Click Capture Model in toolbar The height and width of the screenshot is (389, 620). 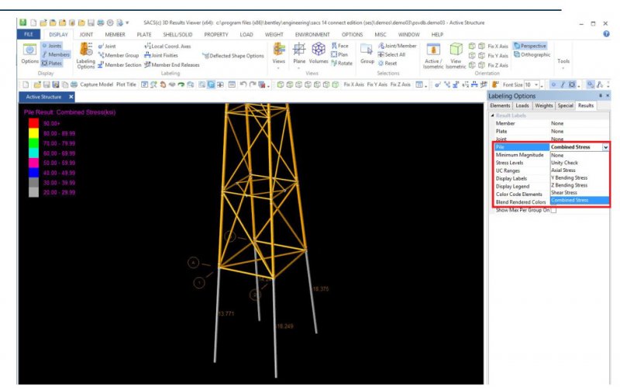96,84
